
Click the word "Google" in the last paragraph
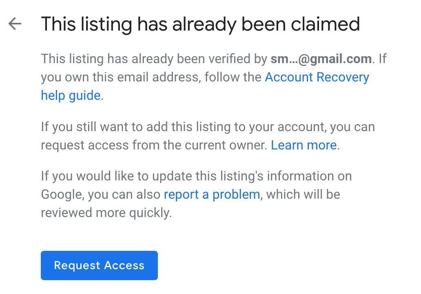[x=62, y=195]
